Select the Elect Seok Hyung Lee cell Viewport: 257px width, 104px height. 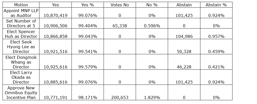tap(21, 47)
